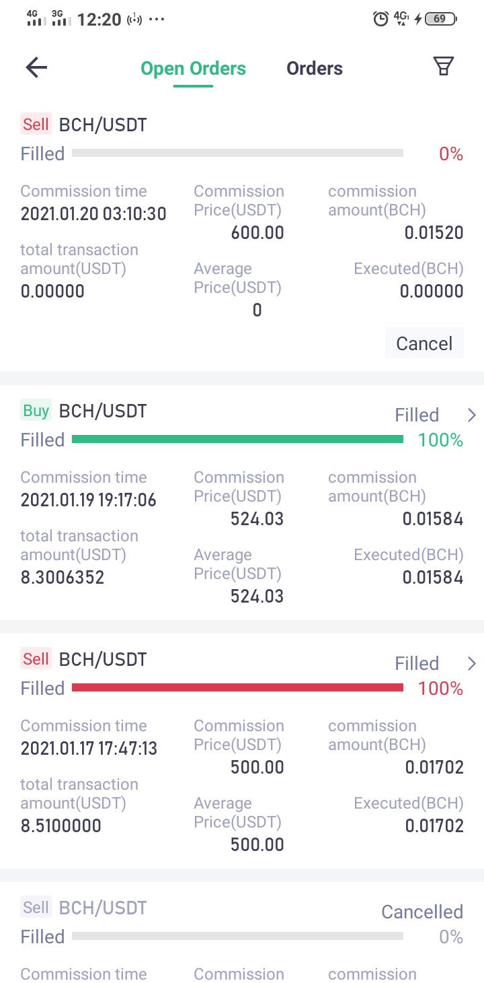Tap the red Sell tag of the 600.00 order
This screenshot has height=983, width=484.
36,124
